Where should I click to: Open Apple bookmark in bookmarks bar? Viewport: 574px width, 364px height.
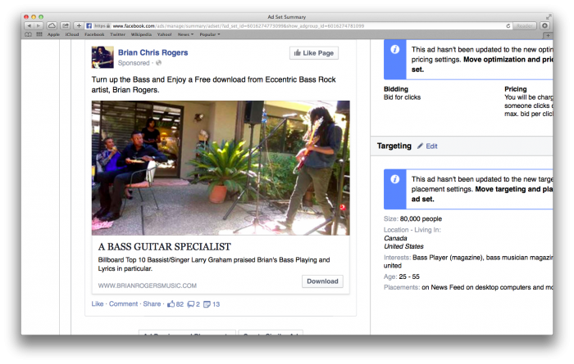point(53,34)
